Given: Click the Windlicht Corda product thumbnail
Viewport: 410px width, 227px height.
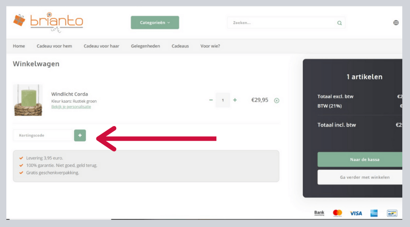Looking at the screenshot, I should pos(28,99).
